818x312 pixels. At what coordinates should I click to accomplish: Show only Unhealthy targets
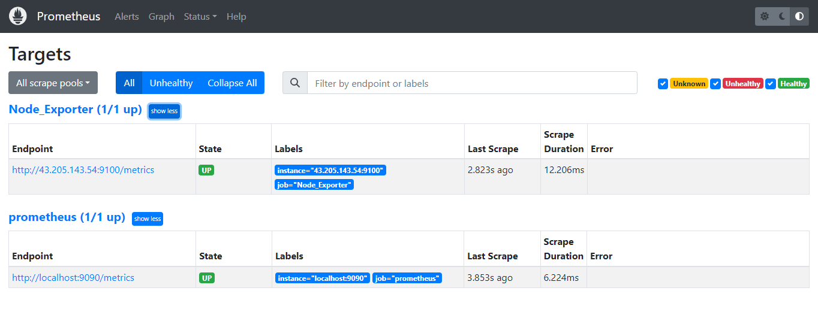171,83
